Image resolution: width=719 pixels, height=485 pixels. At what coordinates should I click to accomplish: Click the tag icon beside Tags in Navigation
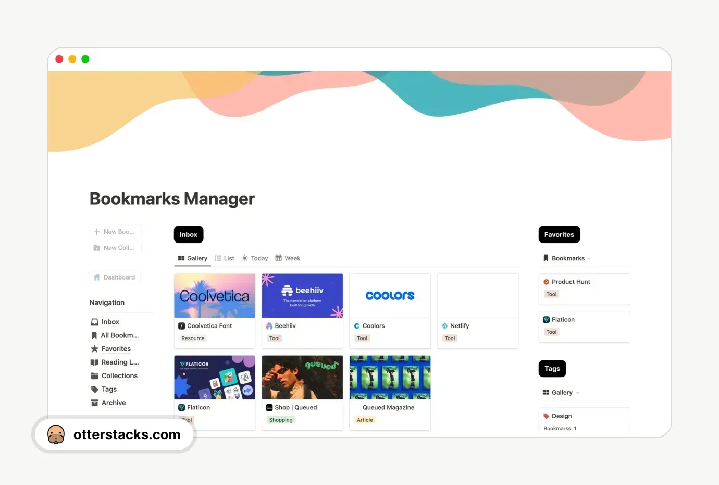click(x=95, y=389)
